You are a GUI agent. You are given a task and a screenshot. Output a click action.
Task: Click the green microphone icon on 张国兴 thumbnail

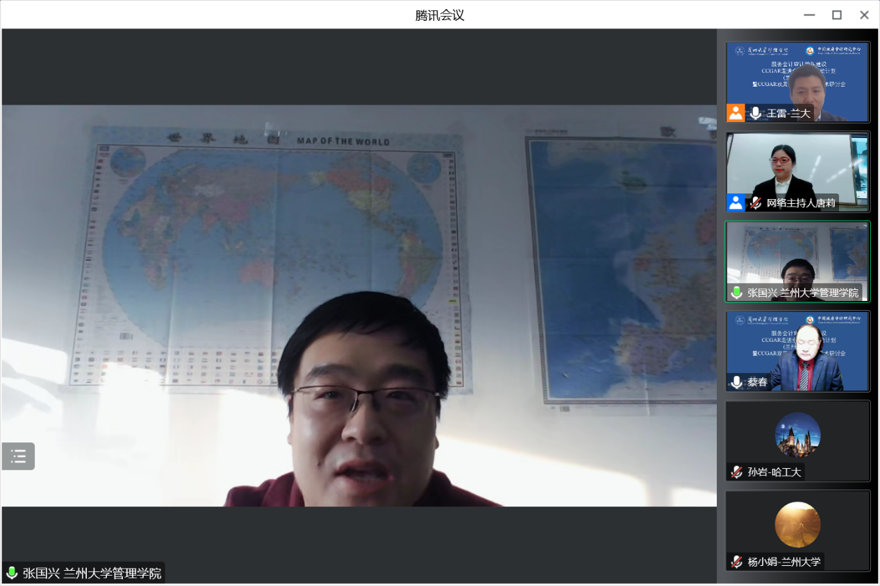(x=736, y=293)
